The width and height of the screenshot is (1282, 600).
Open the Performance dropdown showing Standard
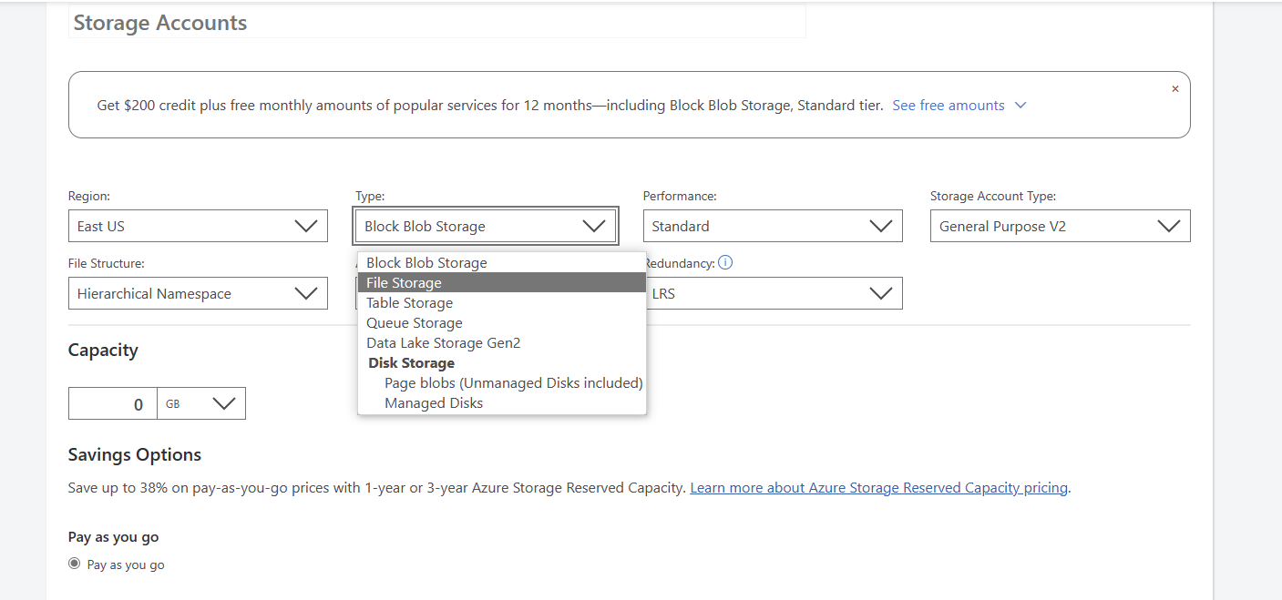coord(773,226)
